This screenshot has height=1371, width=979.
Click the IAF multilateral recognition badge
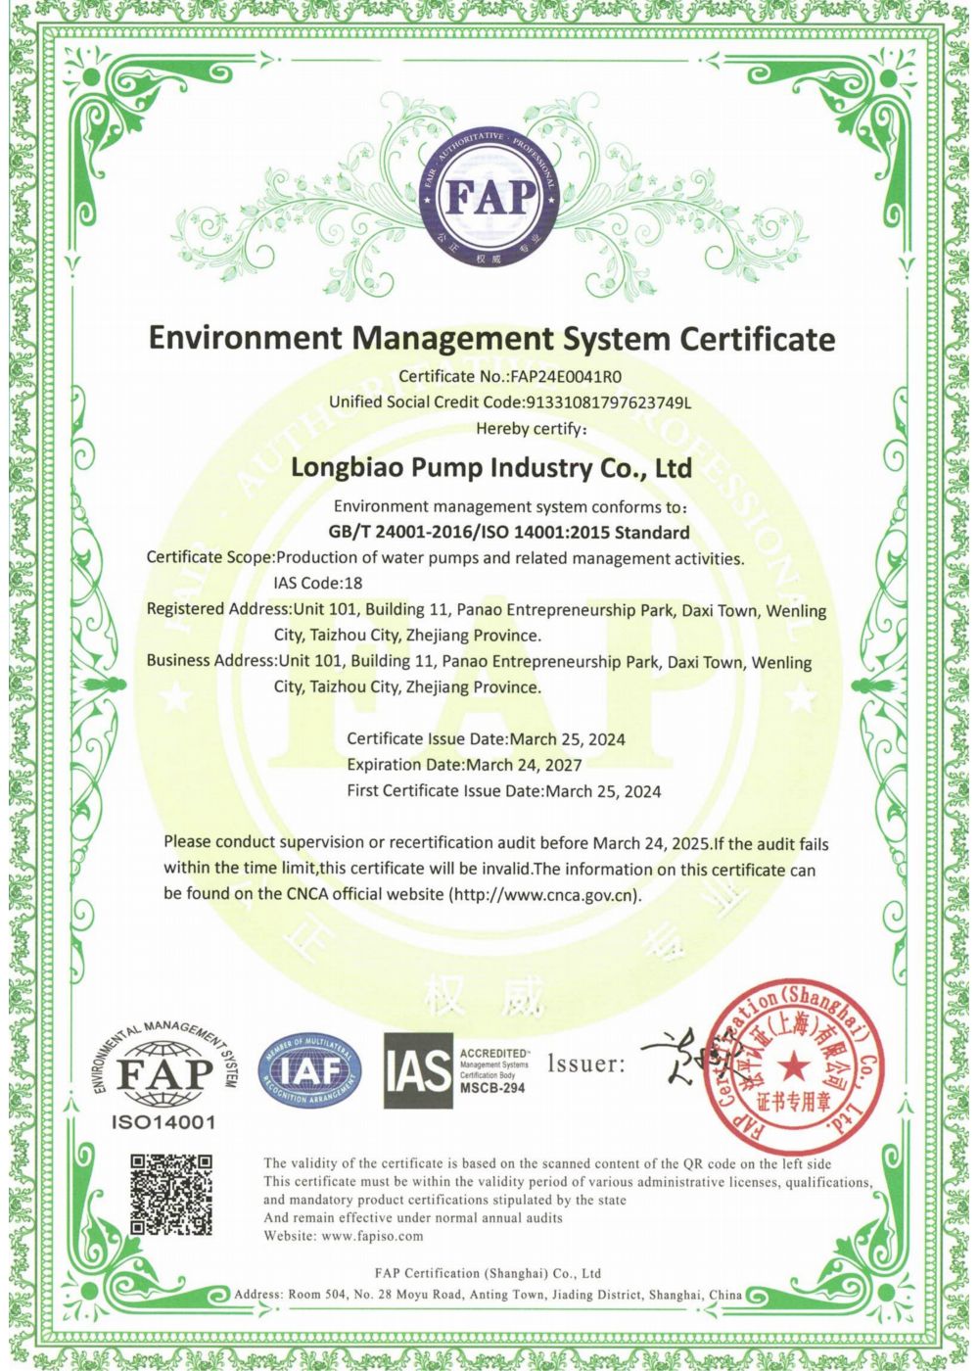[x=309, y=1071]
